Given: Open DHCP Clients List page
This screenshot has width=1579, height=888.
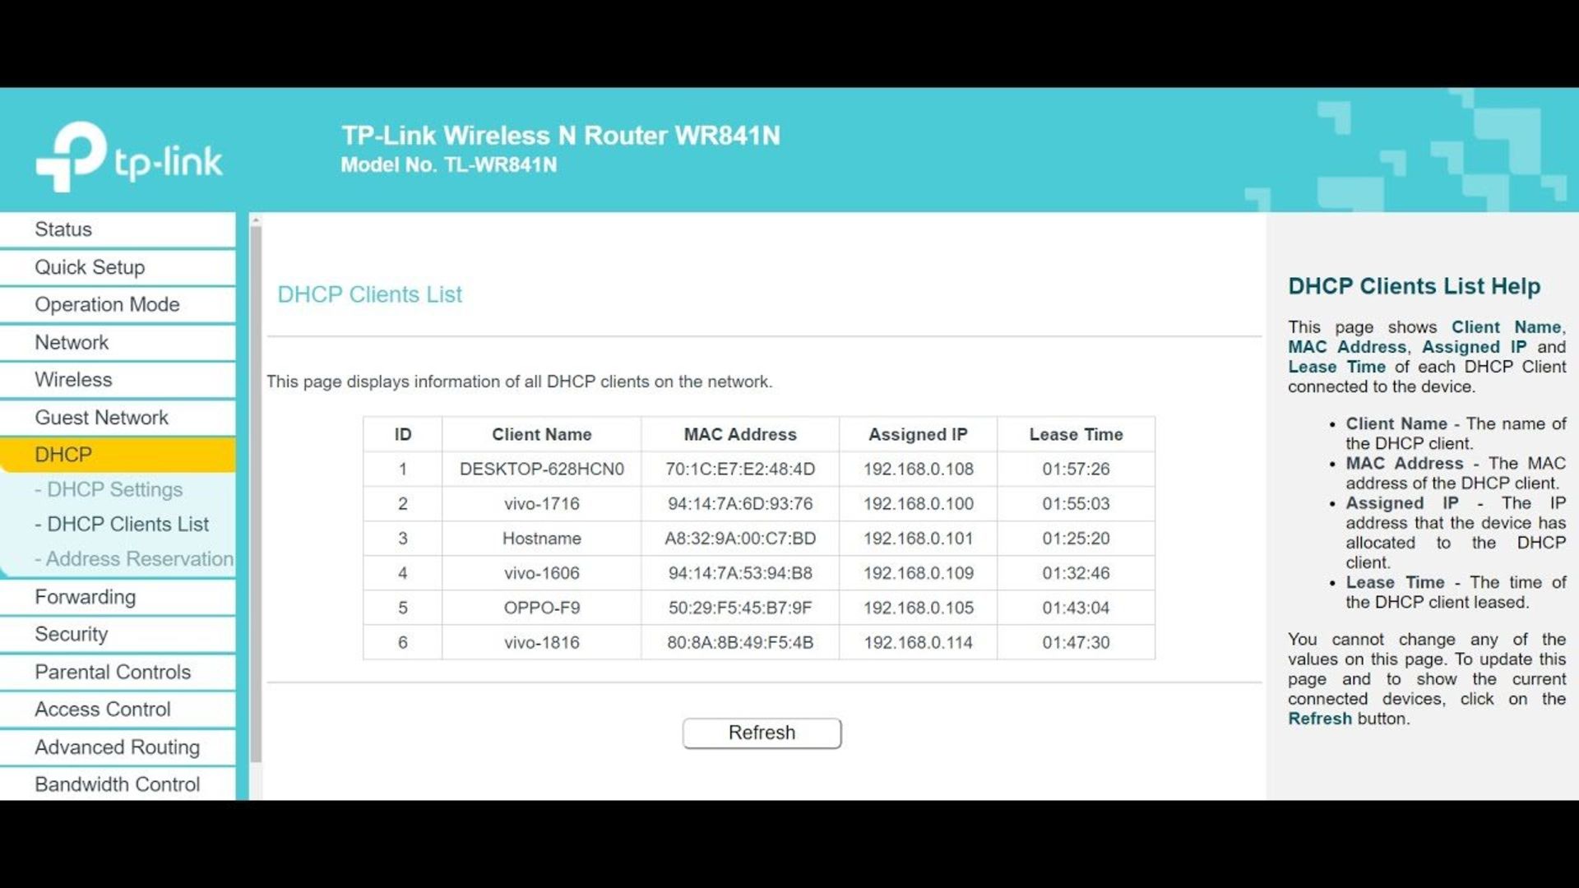Looking at the screenshot, I should 122,524.
